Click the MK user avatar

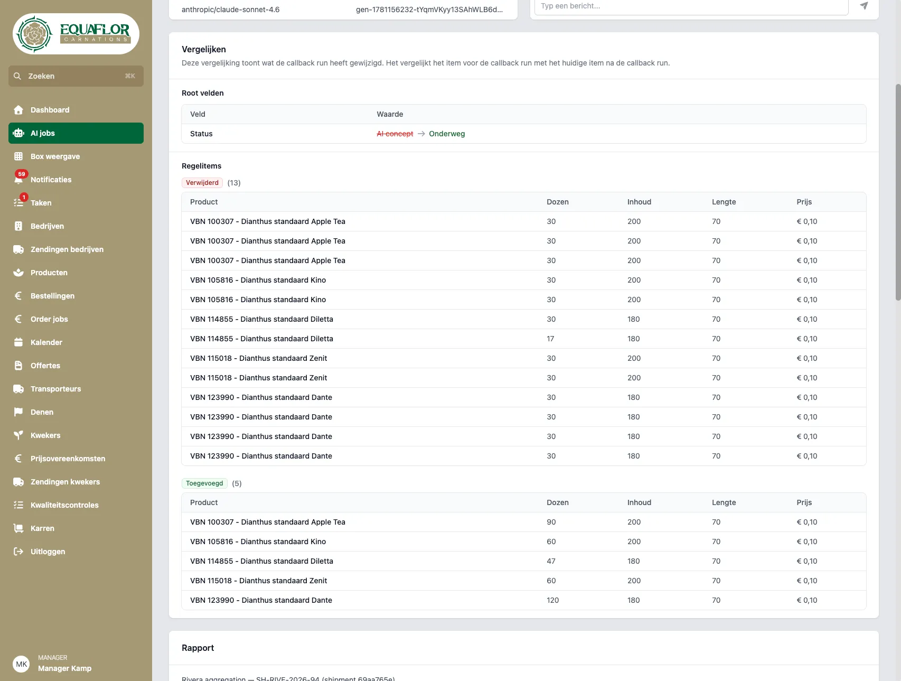22,664
